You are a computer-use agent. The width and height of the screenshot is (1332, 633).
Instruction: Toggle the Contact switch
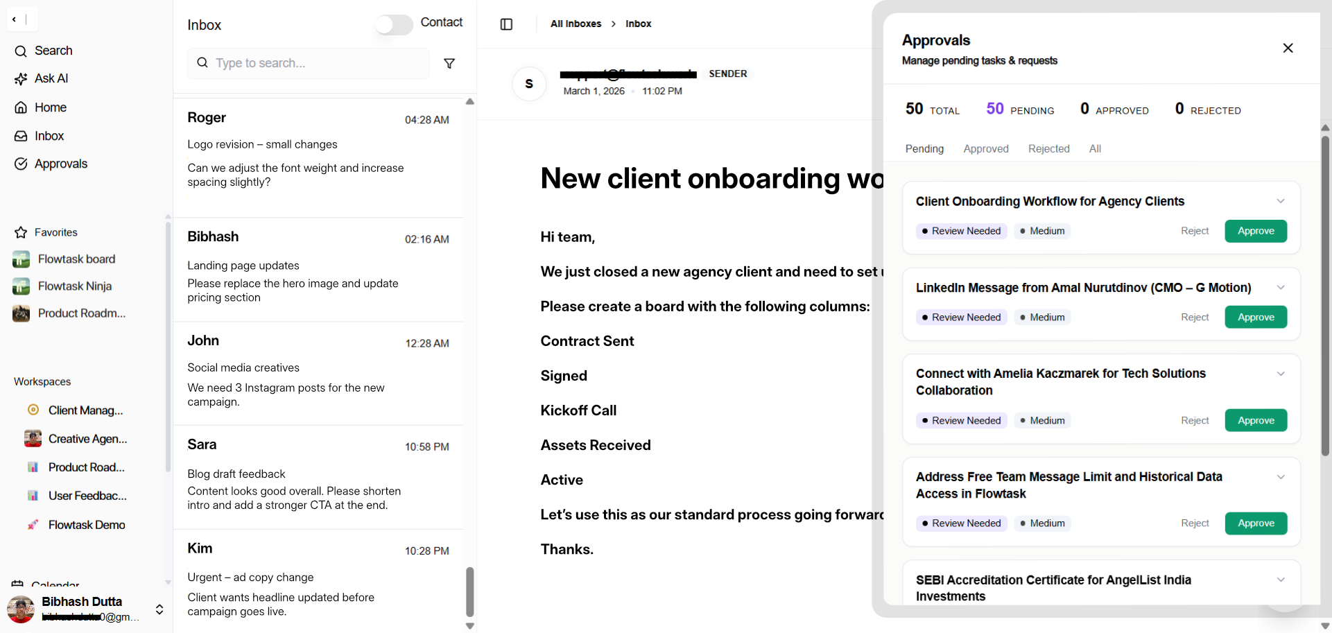394,25
